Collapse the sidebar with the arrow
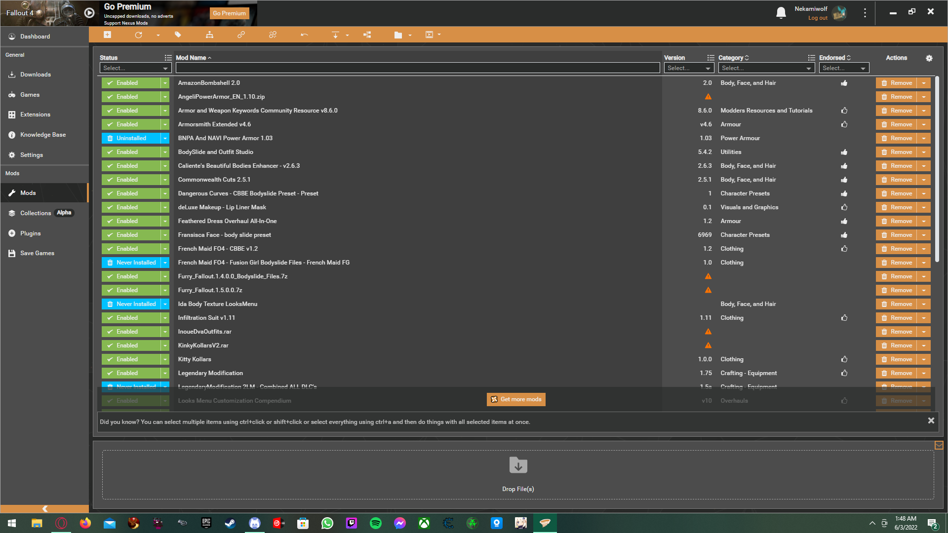The width and height of the screenshot is (948, 533). [x=45, y=508]
